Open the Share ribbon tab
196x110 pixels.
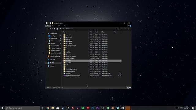pos(60,26)
